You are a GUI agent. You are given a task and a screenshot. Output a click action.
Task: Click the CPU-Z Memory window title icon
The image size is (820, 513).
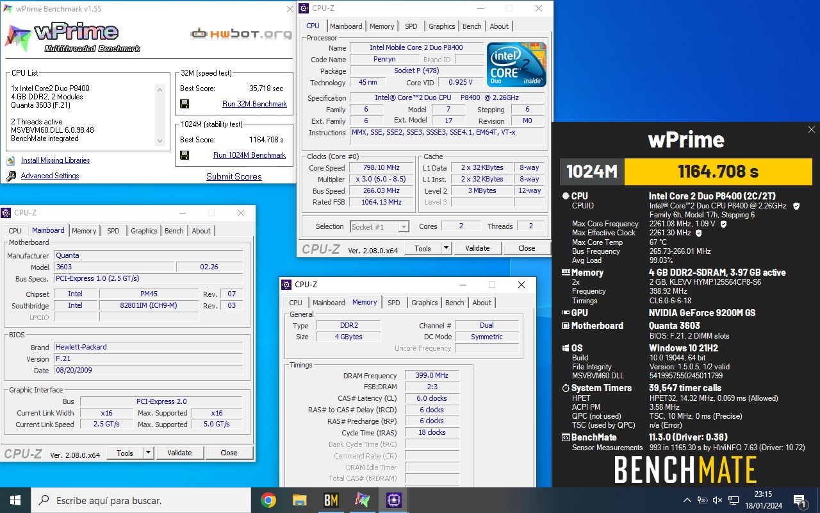[286, 285]
